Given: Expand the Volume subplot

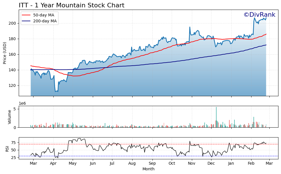Looking at the screenshot, I should click(142, 117).
